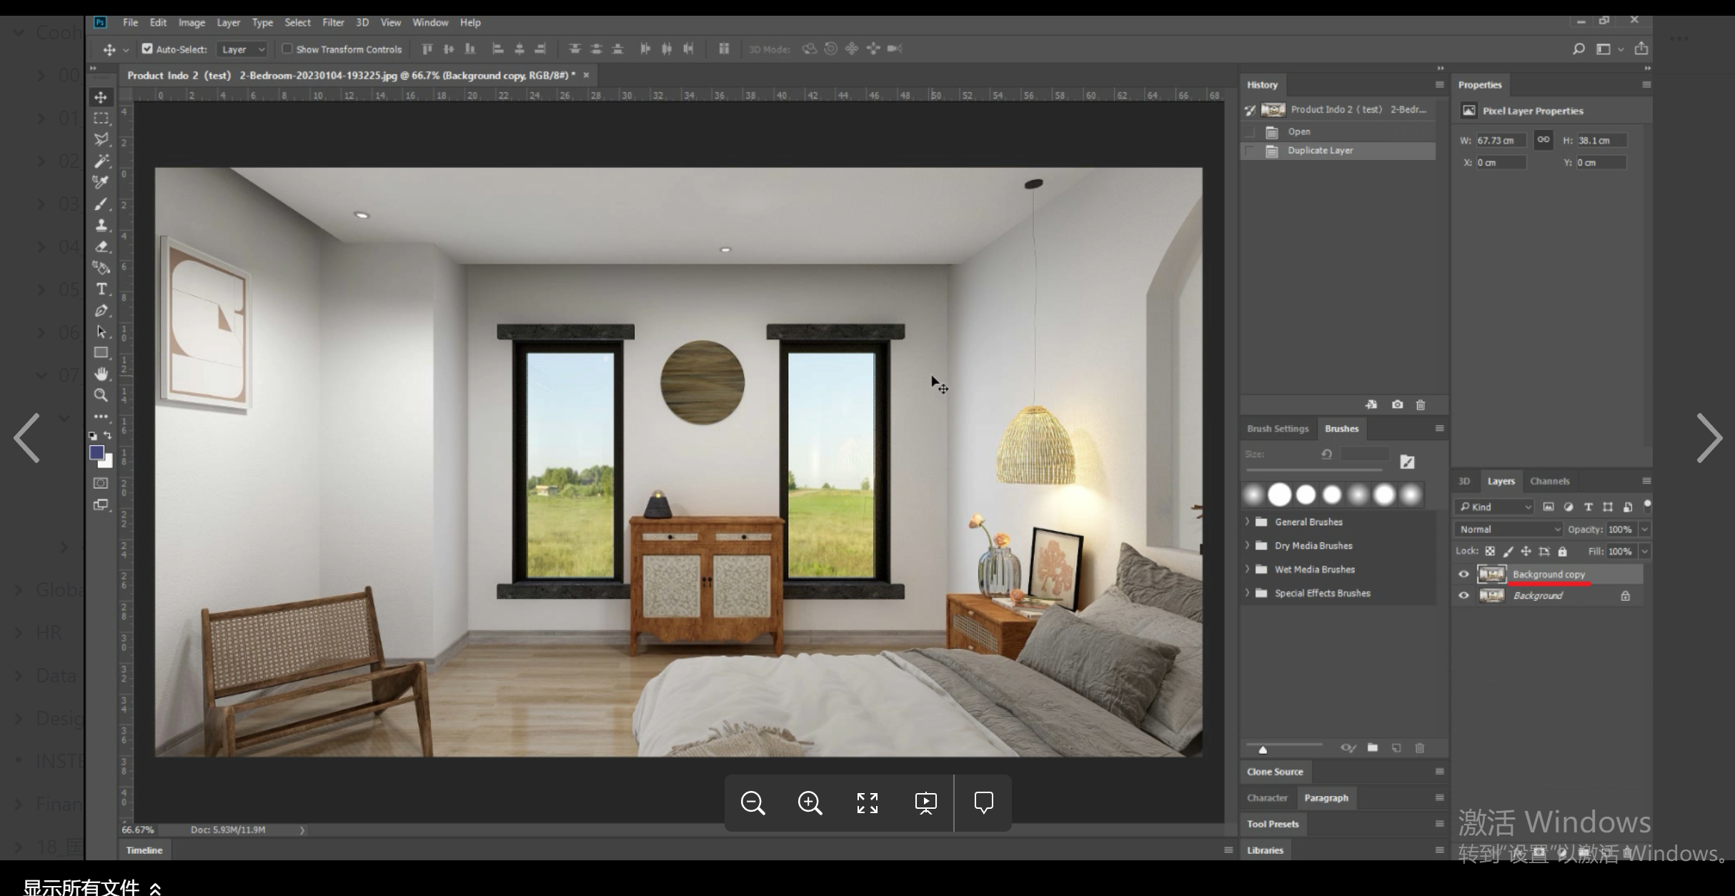
Task: Create new snapshot camera icon
Action: 1397,404
